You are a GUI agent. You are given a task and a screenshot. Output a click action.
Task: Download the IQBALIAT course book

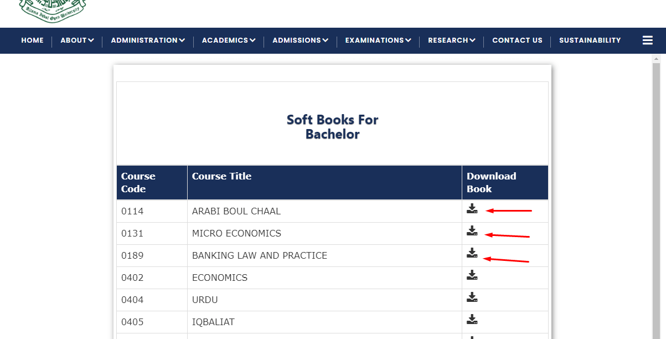(x=472, y=319)
